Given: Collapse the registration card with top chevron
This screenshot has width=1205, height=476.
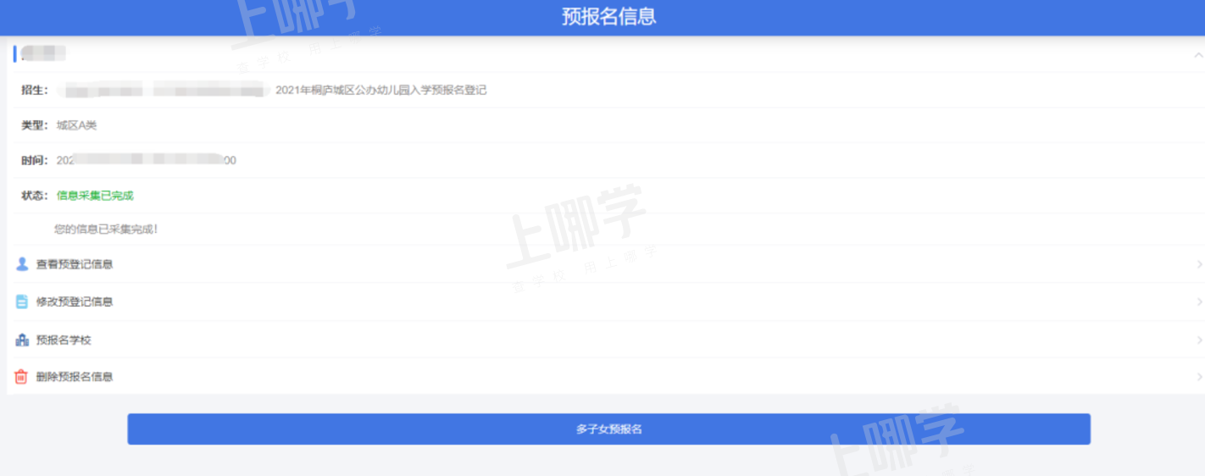Looking at the screenshot, I should [1198, 55].
